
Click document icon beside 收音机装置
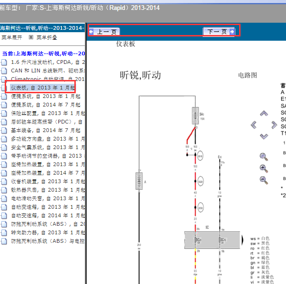(x=4, y=181)
